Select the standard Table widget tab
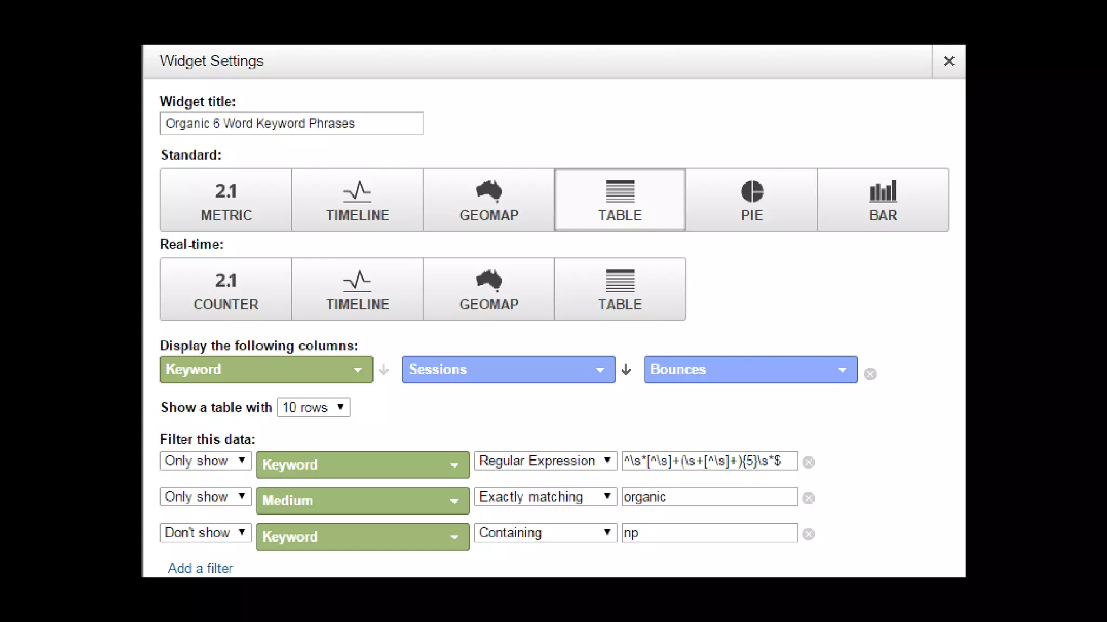1107x622 pixels. (x=620, y=200)
